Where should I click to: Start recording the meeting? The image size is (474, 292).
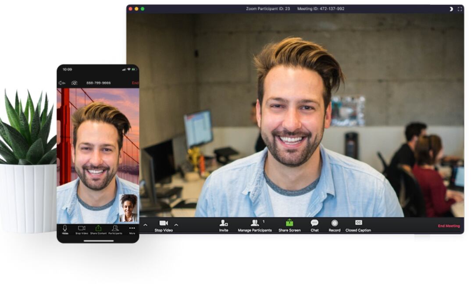tap(335, 223)
